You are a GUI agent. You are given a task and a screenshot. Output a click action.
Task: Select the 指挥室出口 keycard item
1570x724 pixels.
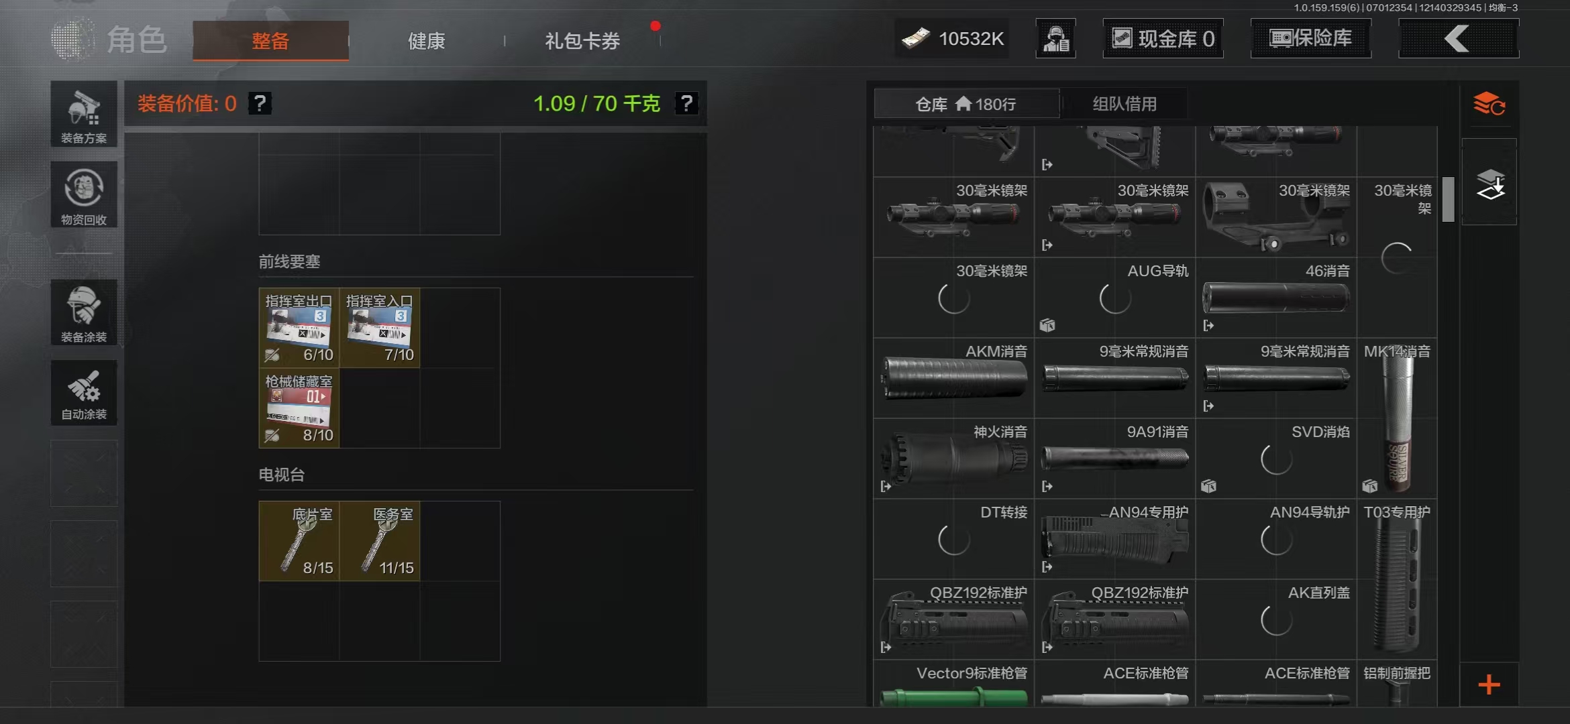click(x=299, y=328)
